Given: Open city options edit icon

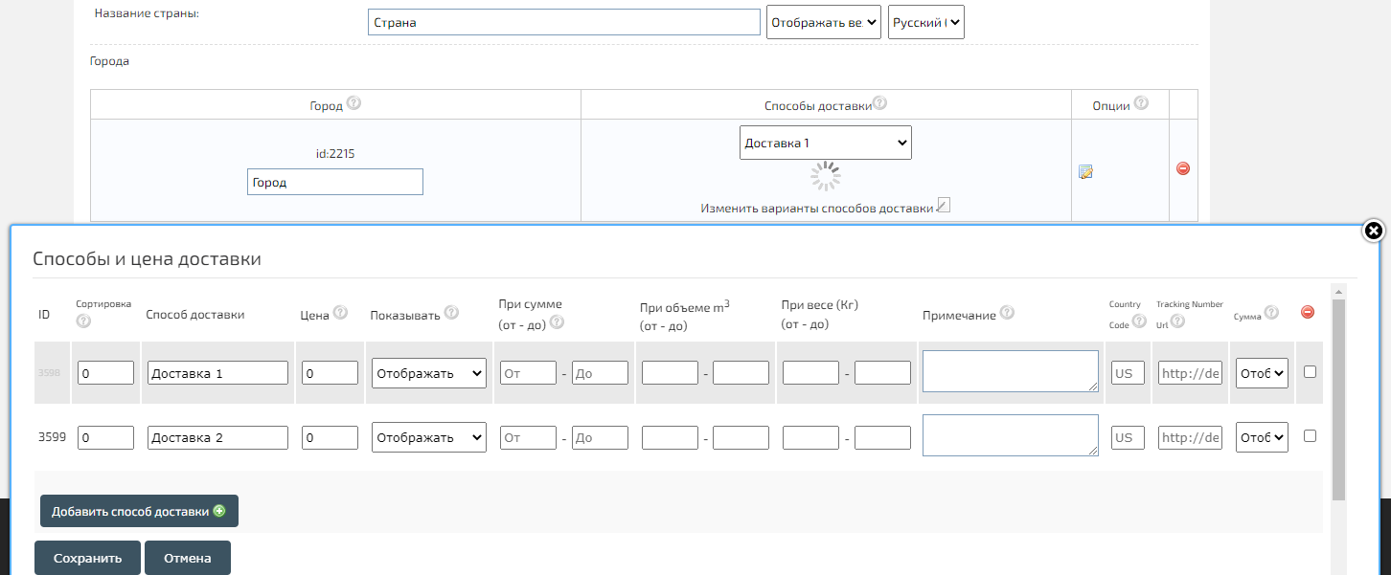Looking at the screenshot, I should [x=1085, y=172].
